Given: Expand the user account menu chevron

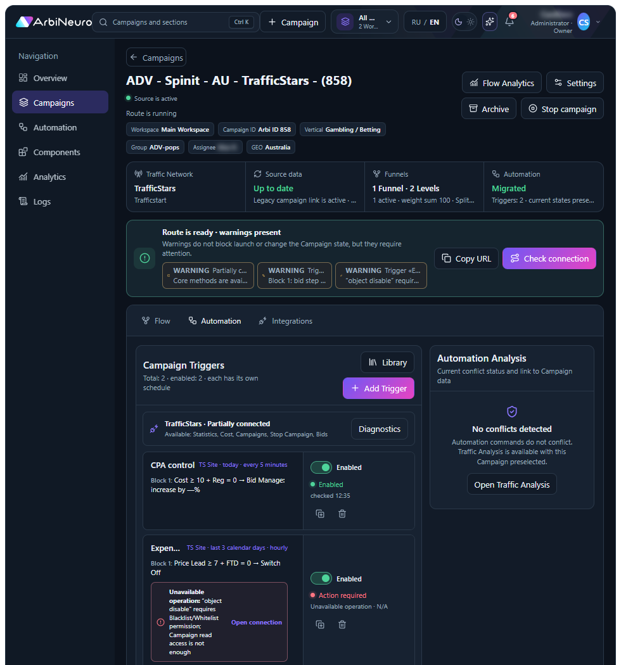Looking at the screenshot, I should pyautogui.click(x=598, y=22).
